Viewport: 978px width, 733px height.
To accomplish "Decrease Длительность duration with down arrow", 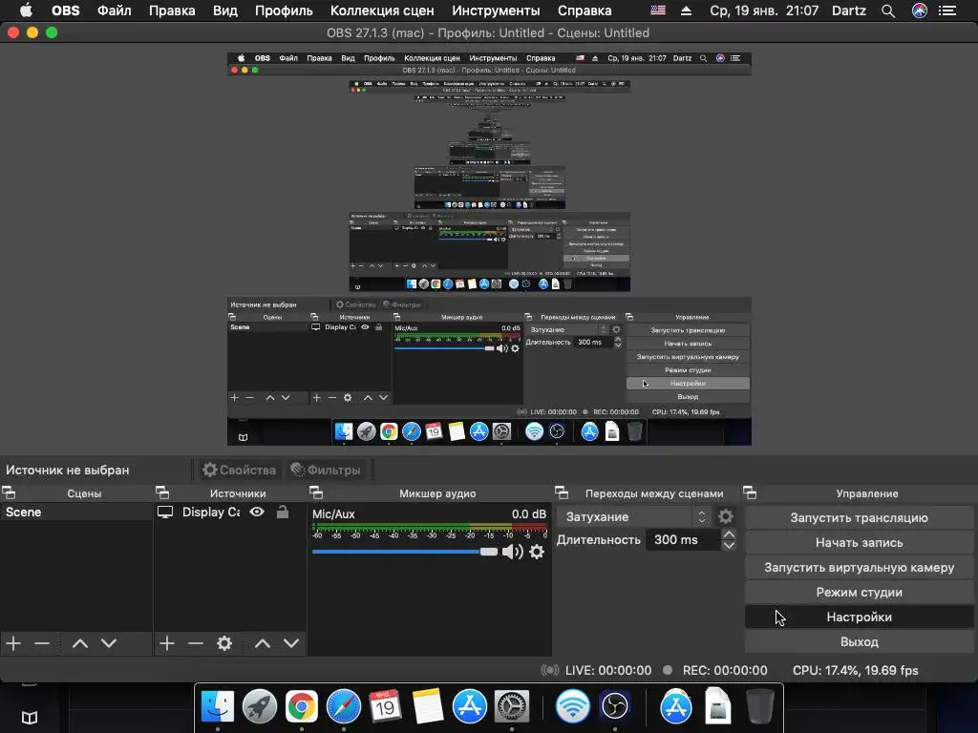I will coord(729,545).
